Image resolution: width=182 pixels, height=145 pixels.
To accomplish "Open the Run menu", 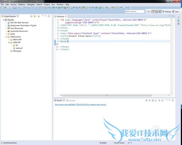I will click(53, 4).
